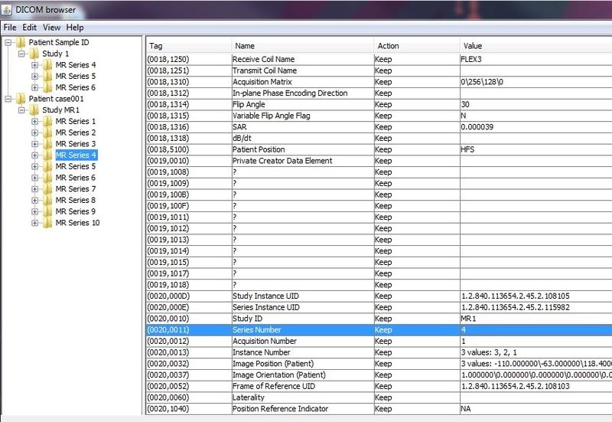Viewport: 612px width, 422px height.
Task: Collapse the Patient Sample ID node
Action: click(8, 43)
